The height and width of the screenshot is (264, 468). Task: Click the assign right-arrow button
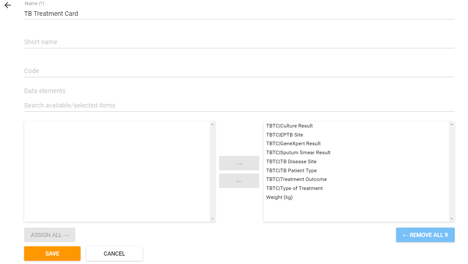[x=239, y=163]
